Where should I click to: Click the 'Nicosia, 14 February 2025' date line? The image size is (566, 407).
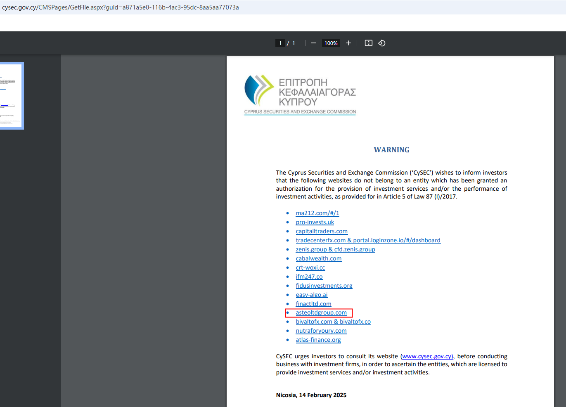(311, 395)
